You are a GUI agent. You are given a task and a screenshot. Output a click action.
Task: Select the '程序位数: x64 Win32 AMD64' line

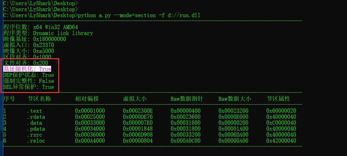point(40,27)
